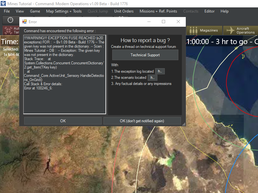The width and height of the screenshot is (258, 193).
Task: Dismiss the error with OK
Action: pyautogui.click(x=63, y=121)
